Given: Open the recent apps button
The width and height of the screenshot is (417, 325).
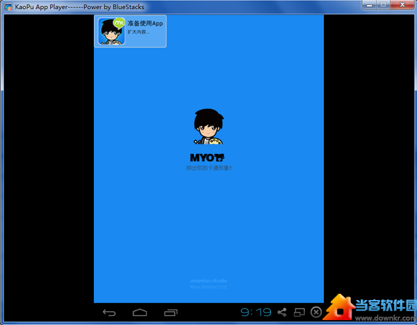Looking at the screenshot, I should click(x=171, y=312).
